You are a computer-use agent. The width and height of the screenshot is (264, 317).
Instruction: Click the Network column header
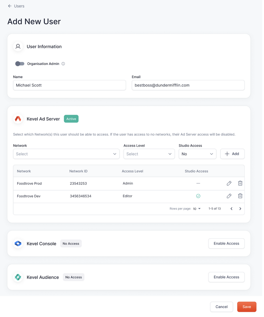pos(24,171)
